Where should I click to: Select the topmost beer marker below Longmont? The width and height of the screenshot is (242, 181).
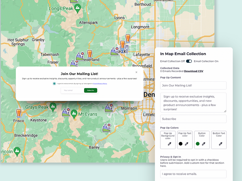coord(128,39)
